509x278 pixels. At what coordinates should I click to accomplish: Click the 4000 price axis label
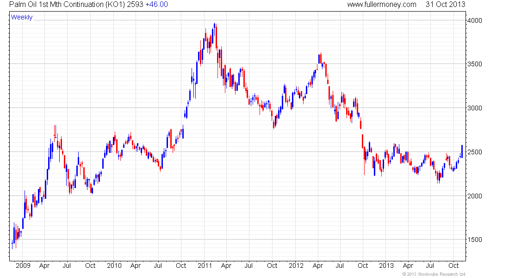[475, 20]
